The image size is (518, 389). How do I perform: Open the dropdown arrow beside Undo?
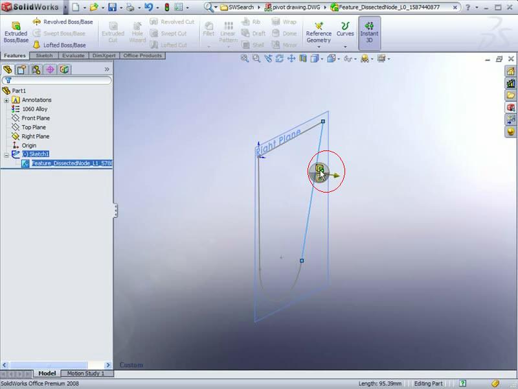pyautogui.click(x=157, y=7)
